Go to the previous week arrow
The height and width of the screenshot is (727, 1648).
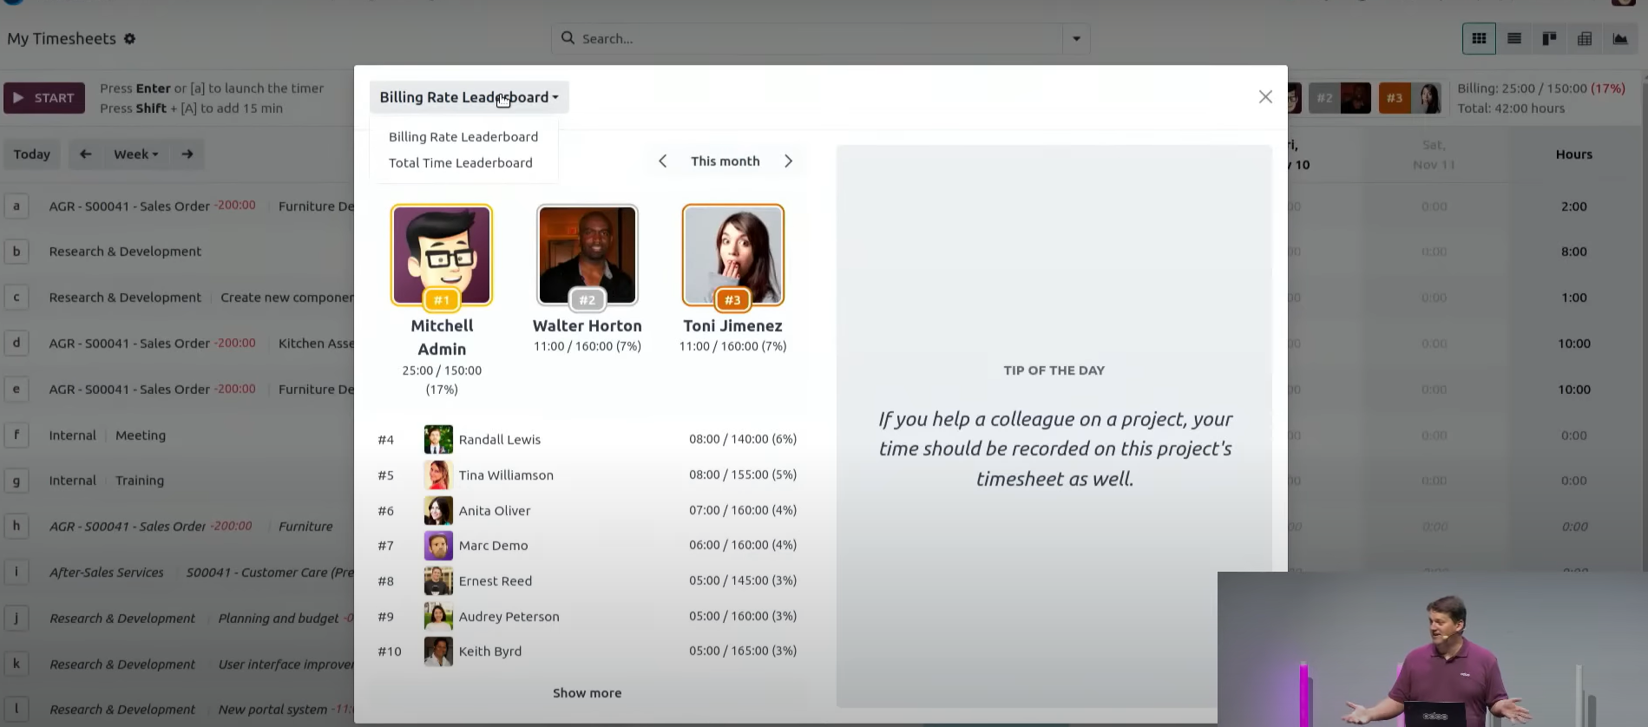click(x=85, y=154)
